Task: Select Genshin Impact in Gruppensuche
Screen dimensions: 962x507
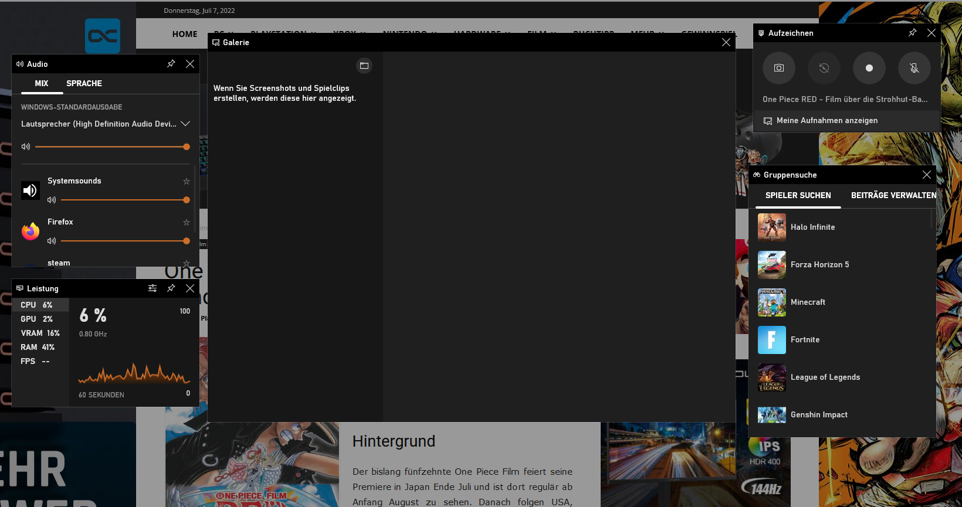Action: coord(842,415)
